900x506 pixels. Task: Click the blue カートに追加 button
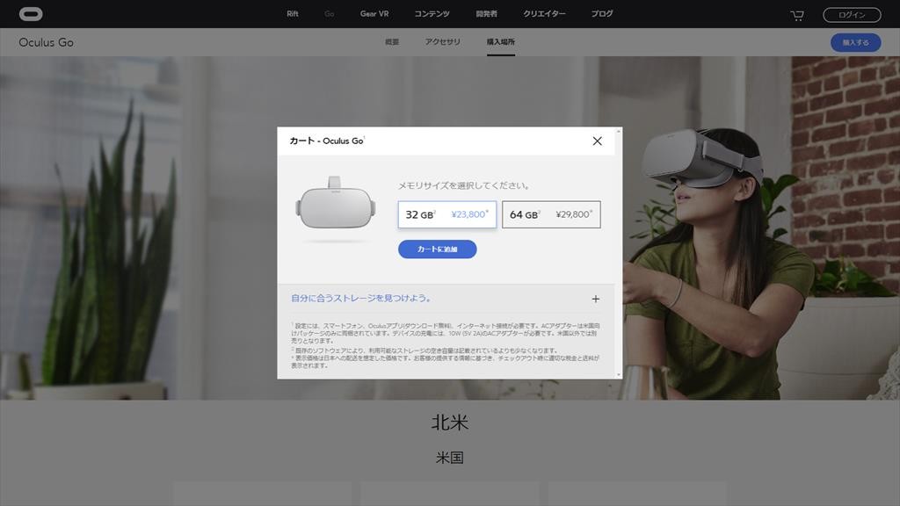point(438,249)
